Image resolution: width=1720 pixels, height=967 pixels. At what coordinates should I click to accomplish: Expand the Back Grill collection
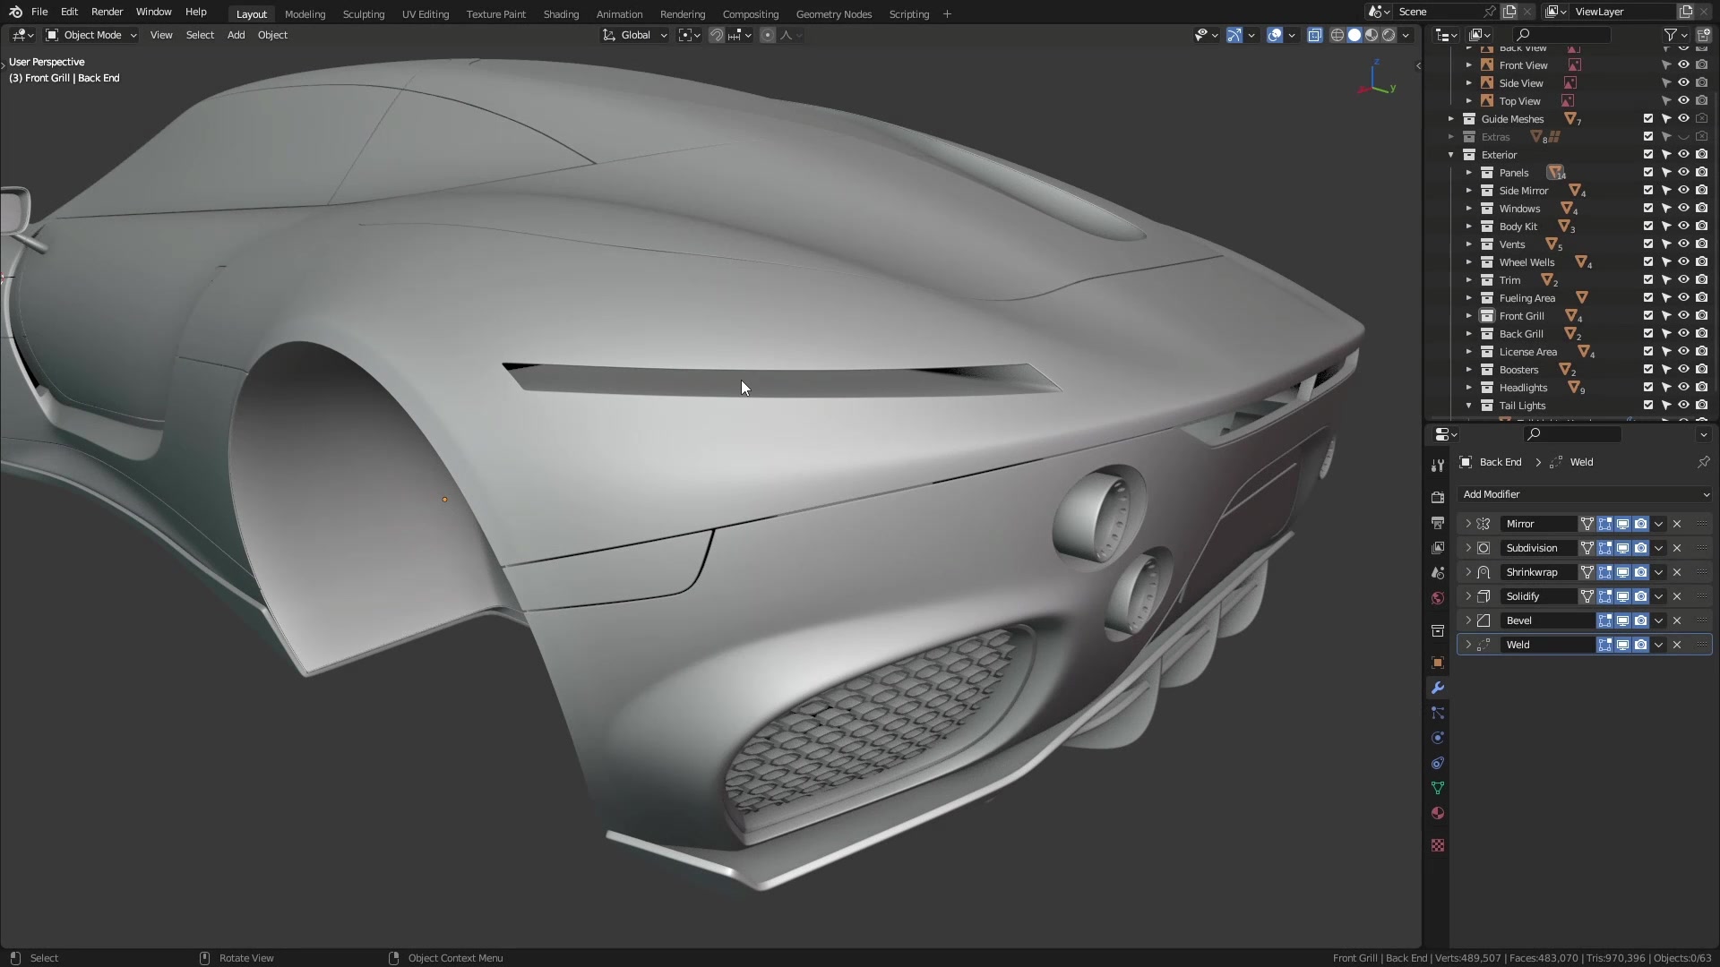point(1469,334)
